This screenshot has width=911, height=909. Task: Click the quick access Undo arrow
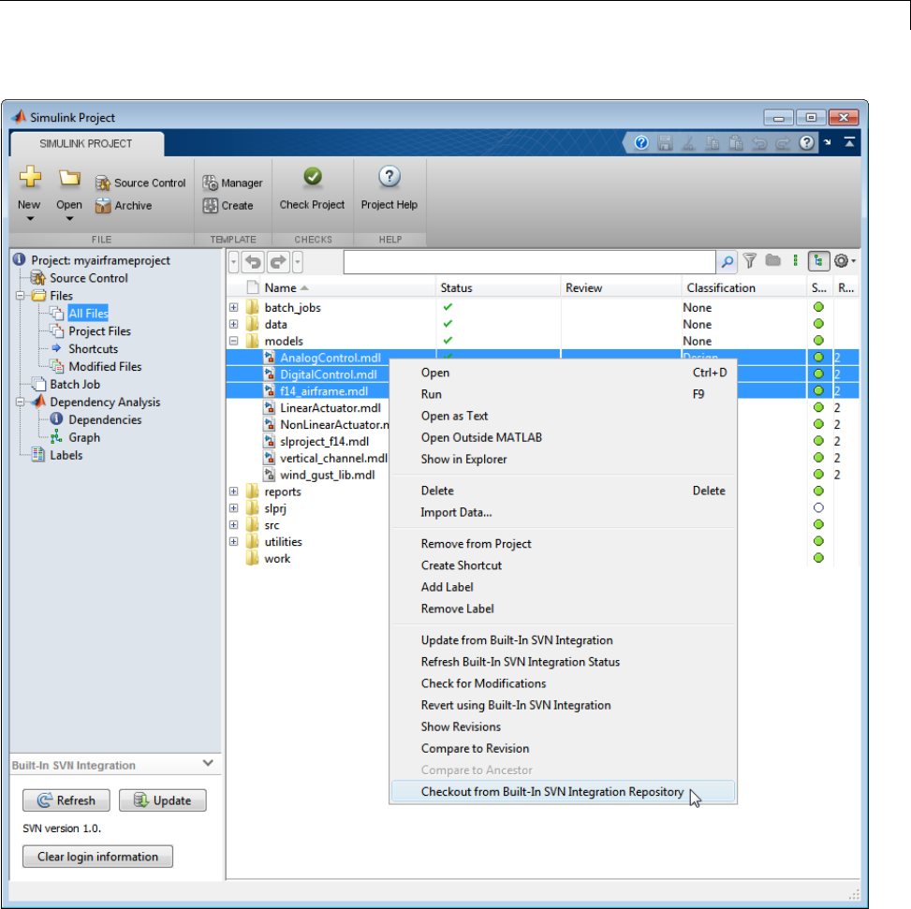759,143
